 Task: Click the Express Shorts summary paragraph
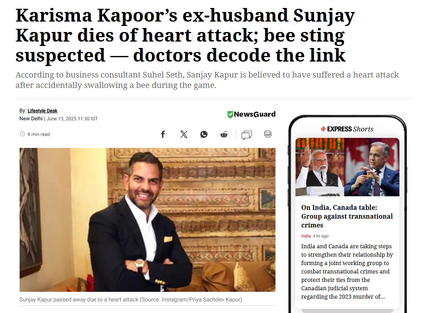[347, 271]
